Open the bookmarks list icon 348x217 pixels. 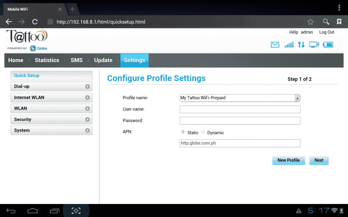[x=339, y=22]
